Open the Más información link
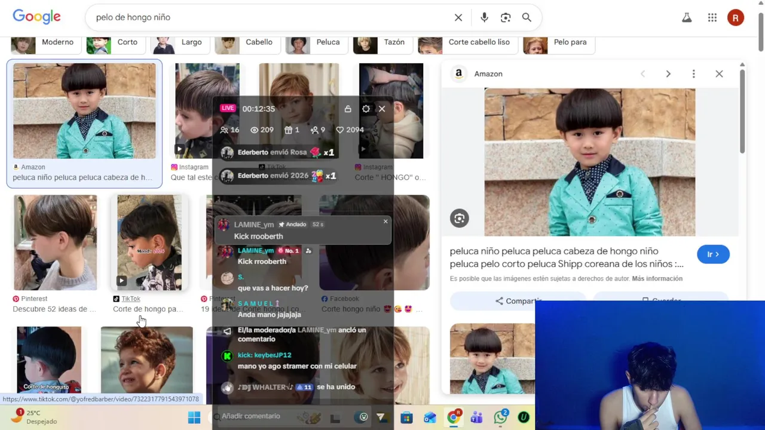 pyautogui.click(x=657, y=279)
